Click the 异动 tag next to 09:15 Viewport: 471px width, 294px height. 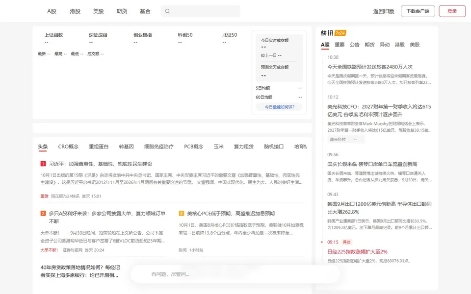coord(347,242)
